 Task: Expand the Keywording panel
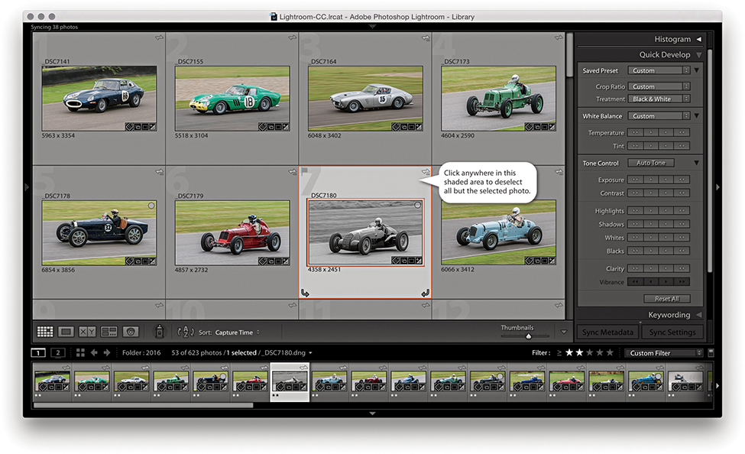[669, 314]
